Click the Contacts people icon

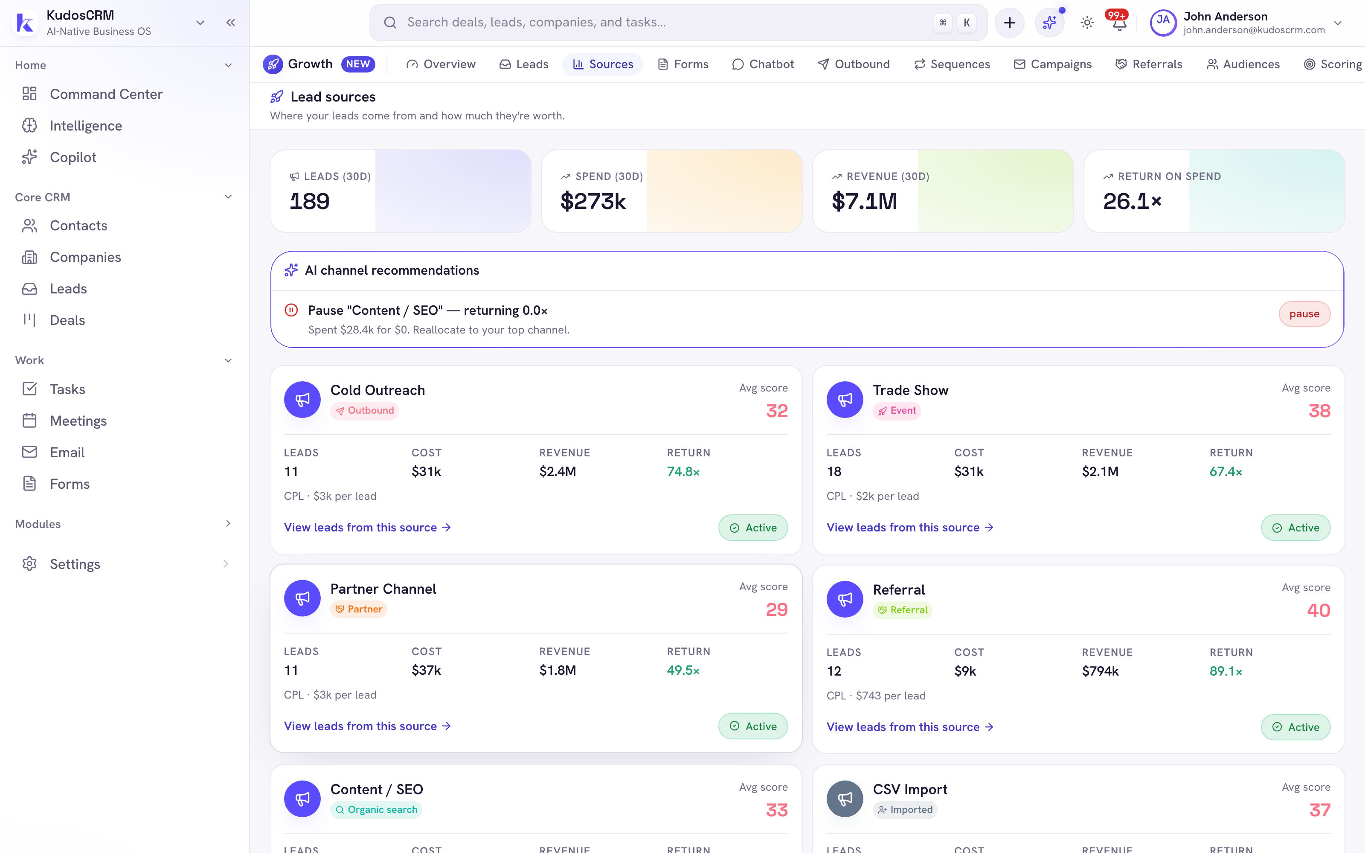[x=29, y=226]
